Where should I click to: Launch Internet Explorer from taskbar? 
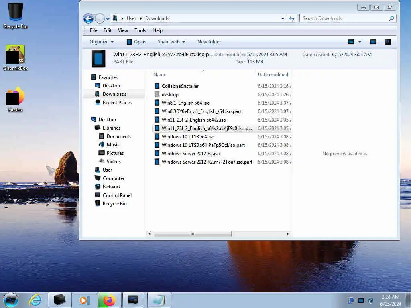[35, 300]
